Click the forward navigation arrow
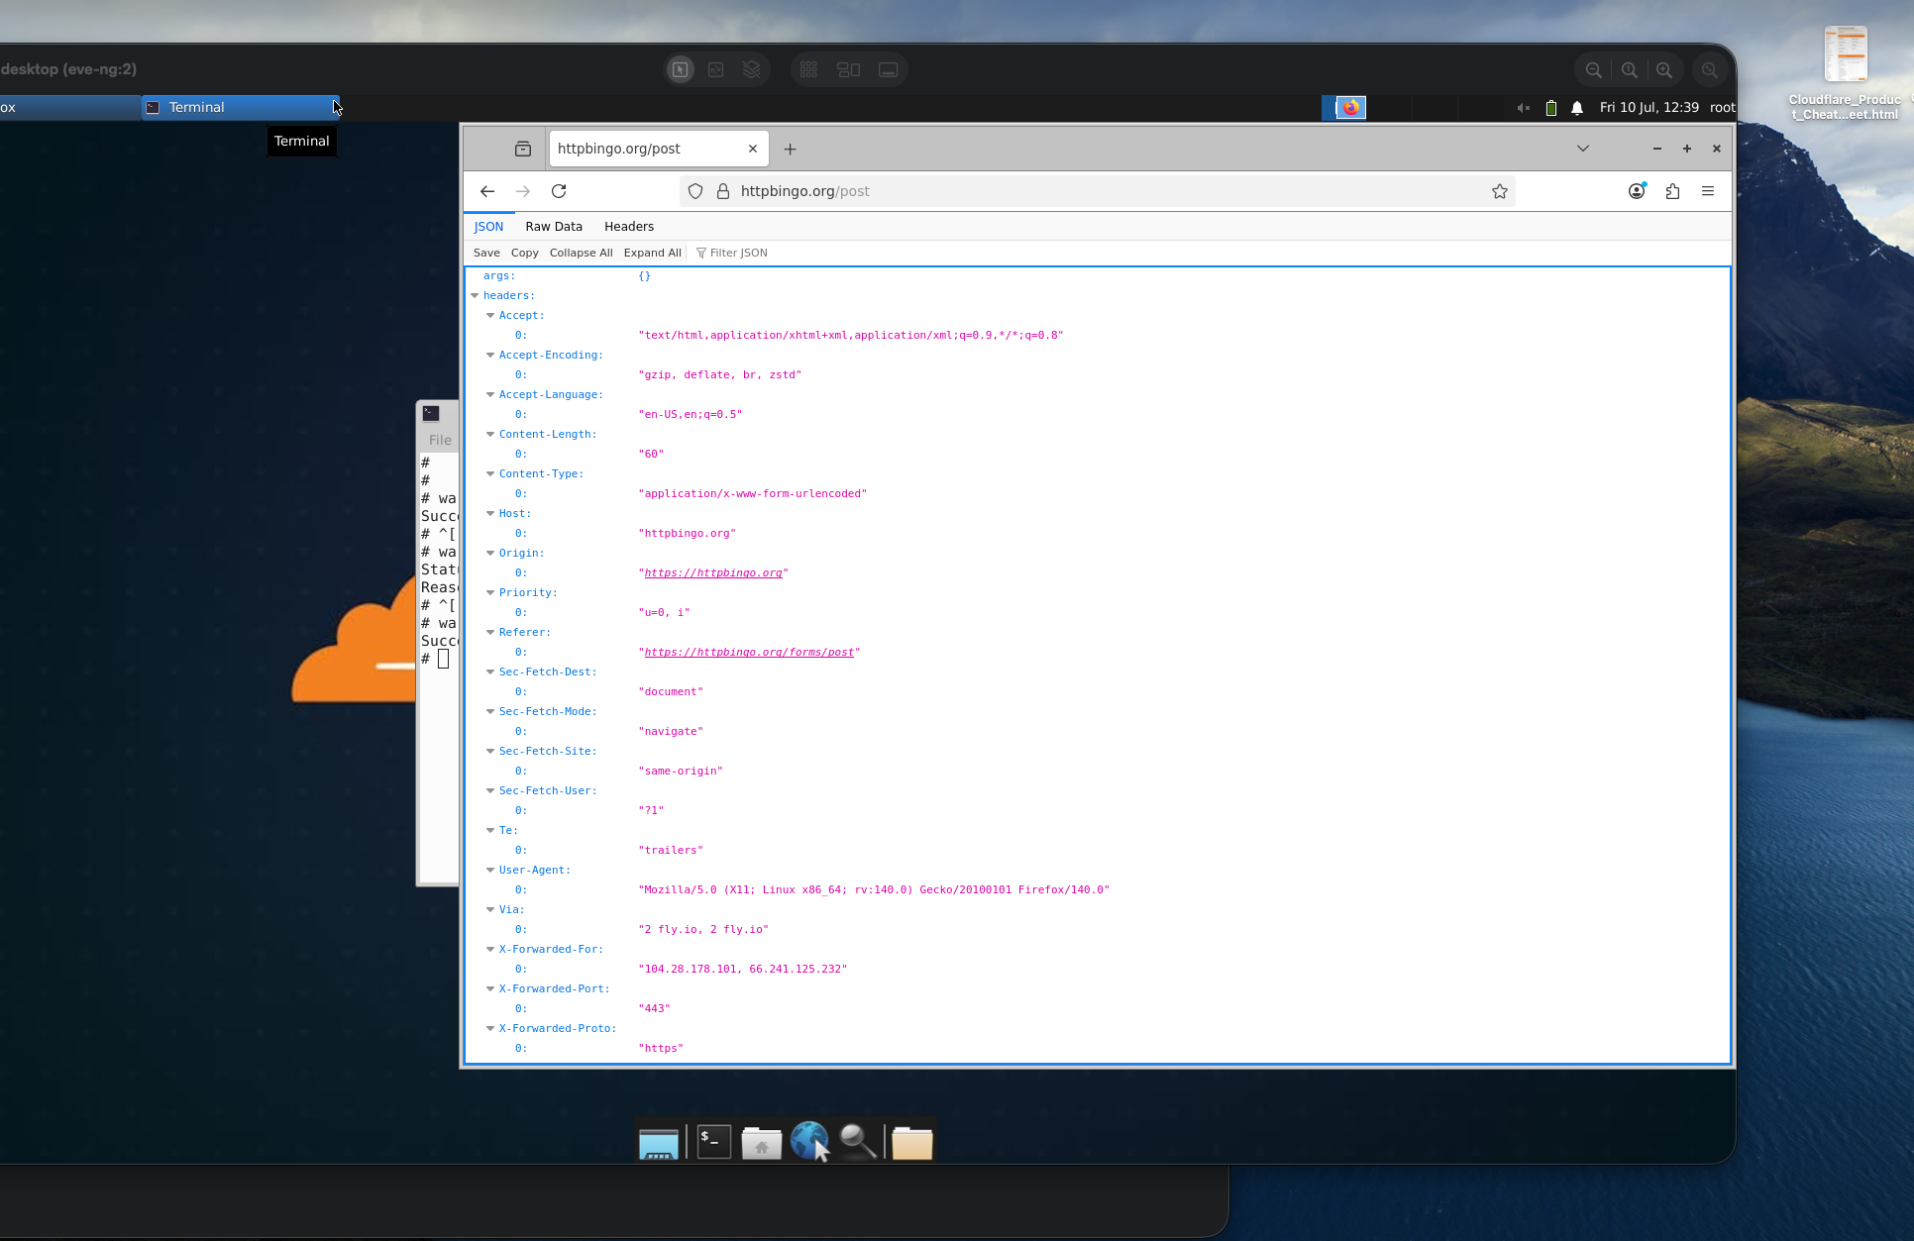The image size is (1914, 1241). [523, 191]
